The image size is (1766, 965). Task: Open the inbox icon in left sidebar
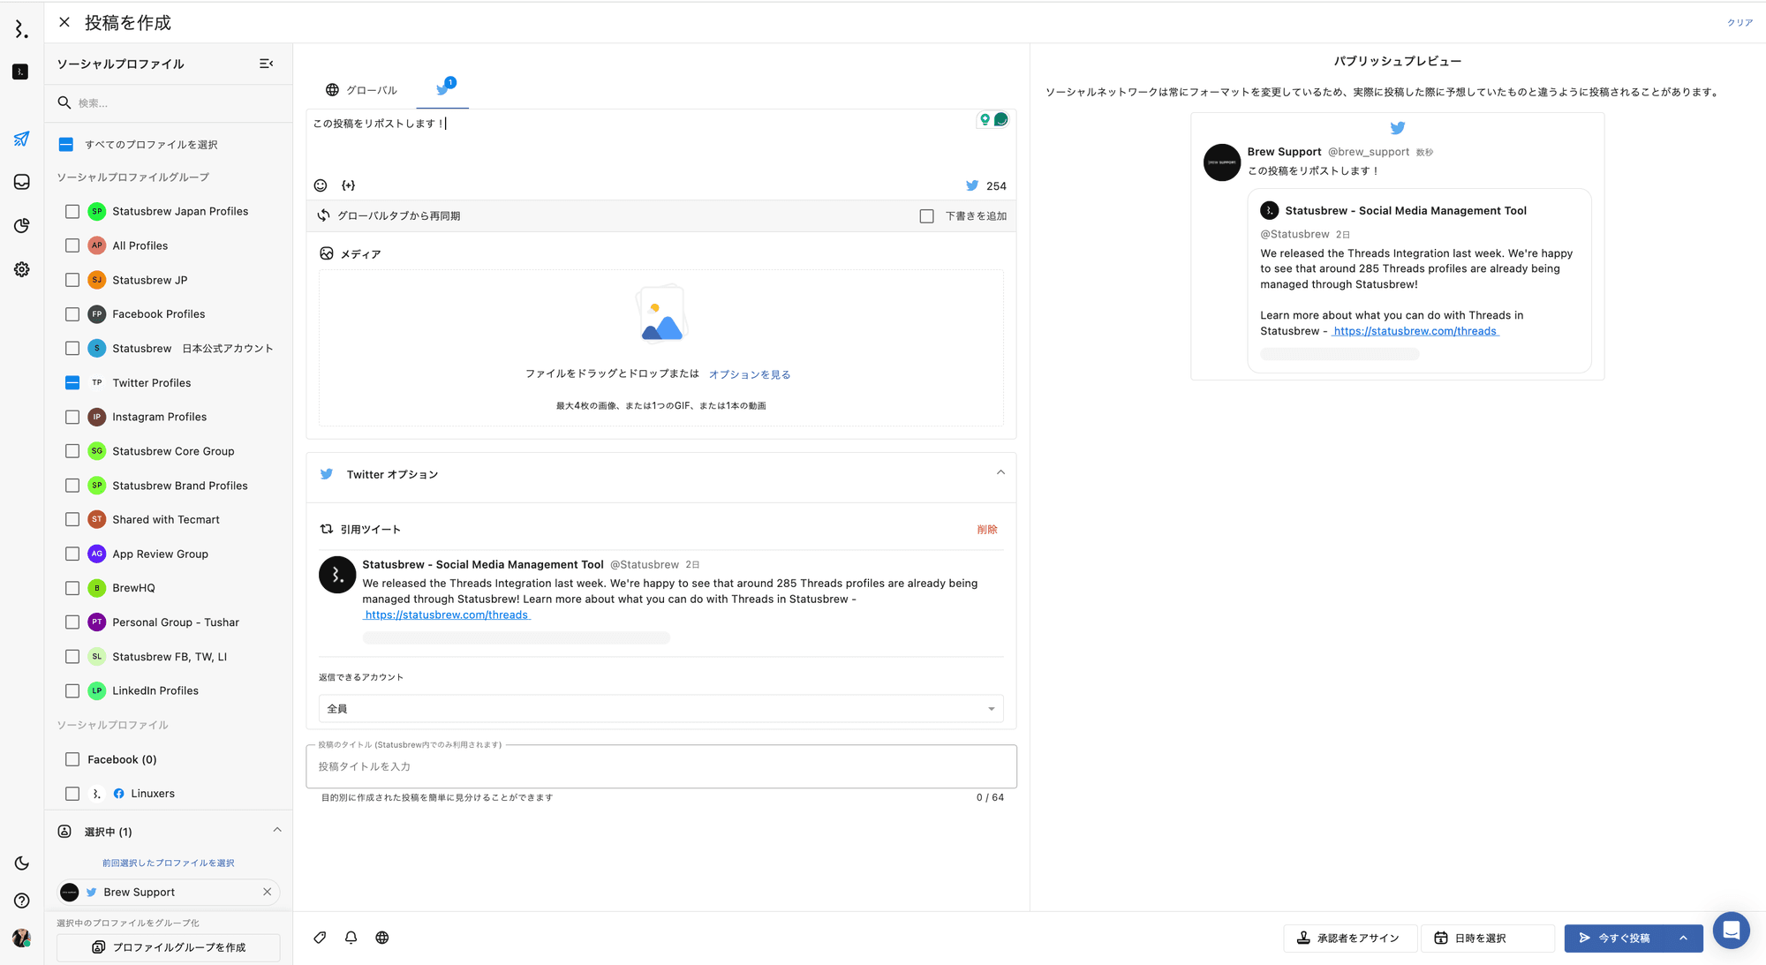(x=21, y=182)
